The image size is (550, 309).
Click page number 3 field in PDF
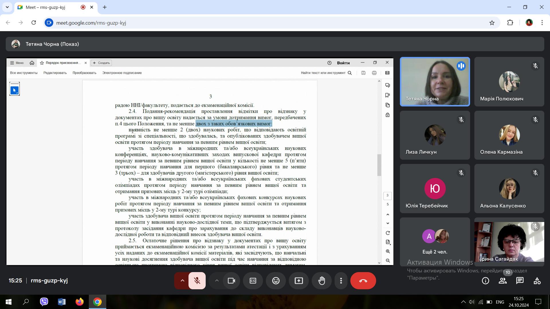pos(388,195)
